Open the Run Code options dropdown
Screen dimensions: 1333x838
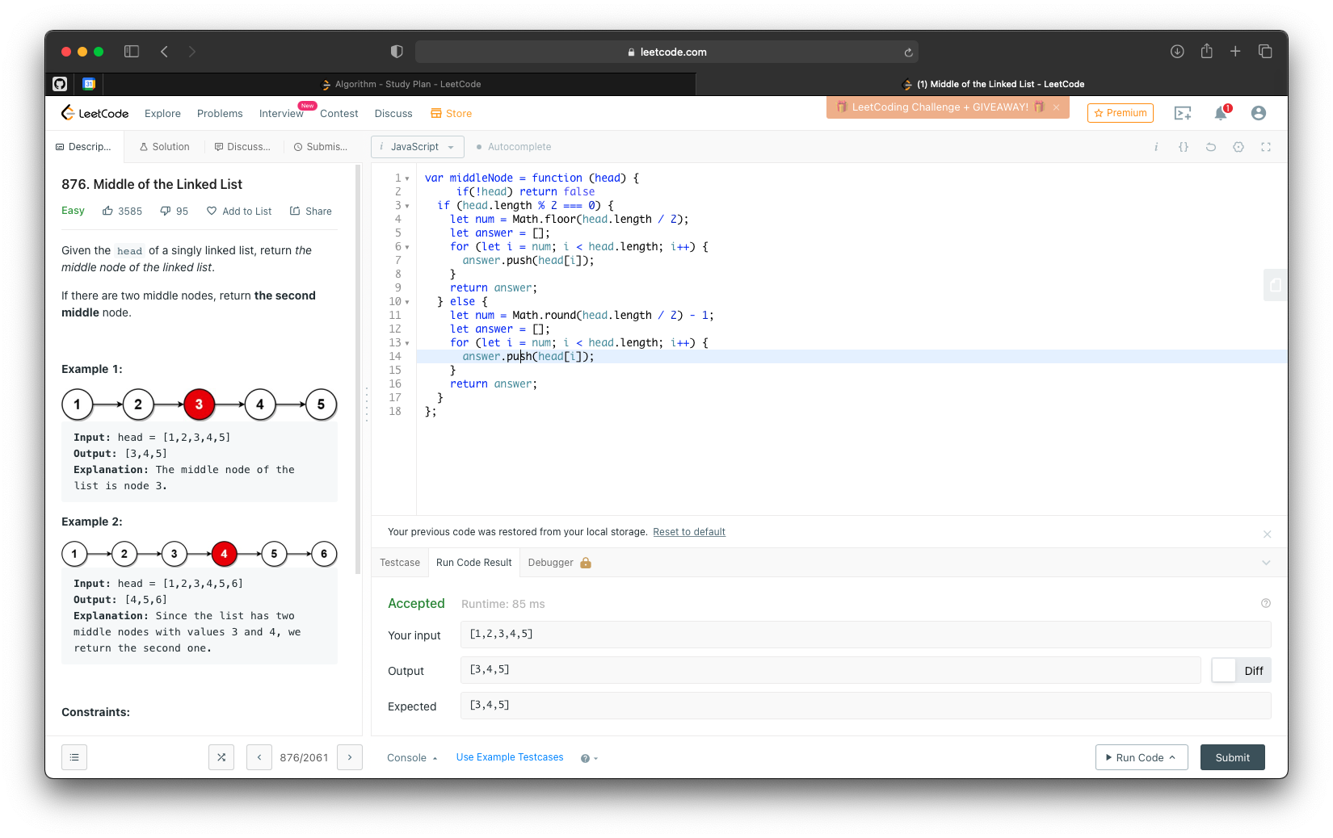(x=1142, y=757)
